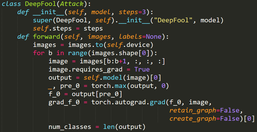The height and width of the screenshot is (132, 257).
Task: Click the "DeepFool" string literal
Action: coord(174,20)
